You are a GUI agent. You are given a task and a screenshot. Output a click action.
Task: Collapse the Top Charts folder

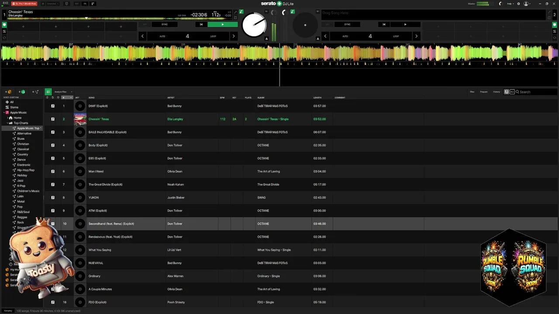7,123
